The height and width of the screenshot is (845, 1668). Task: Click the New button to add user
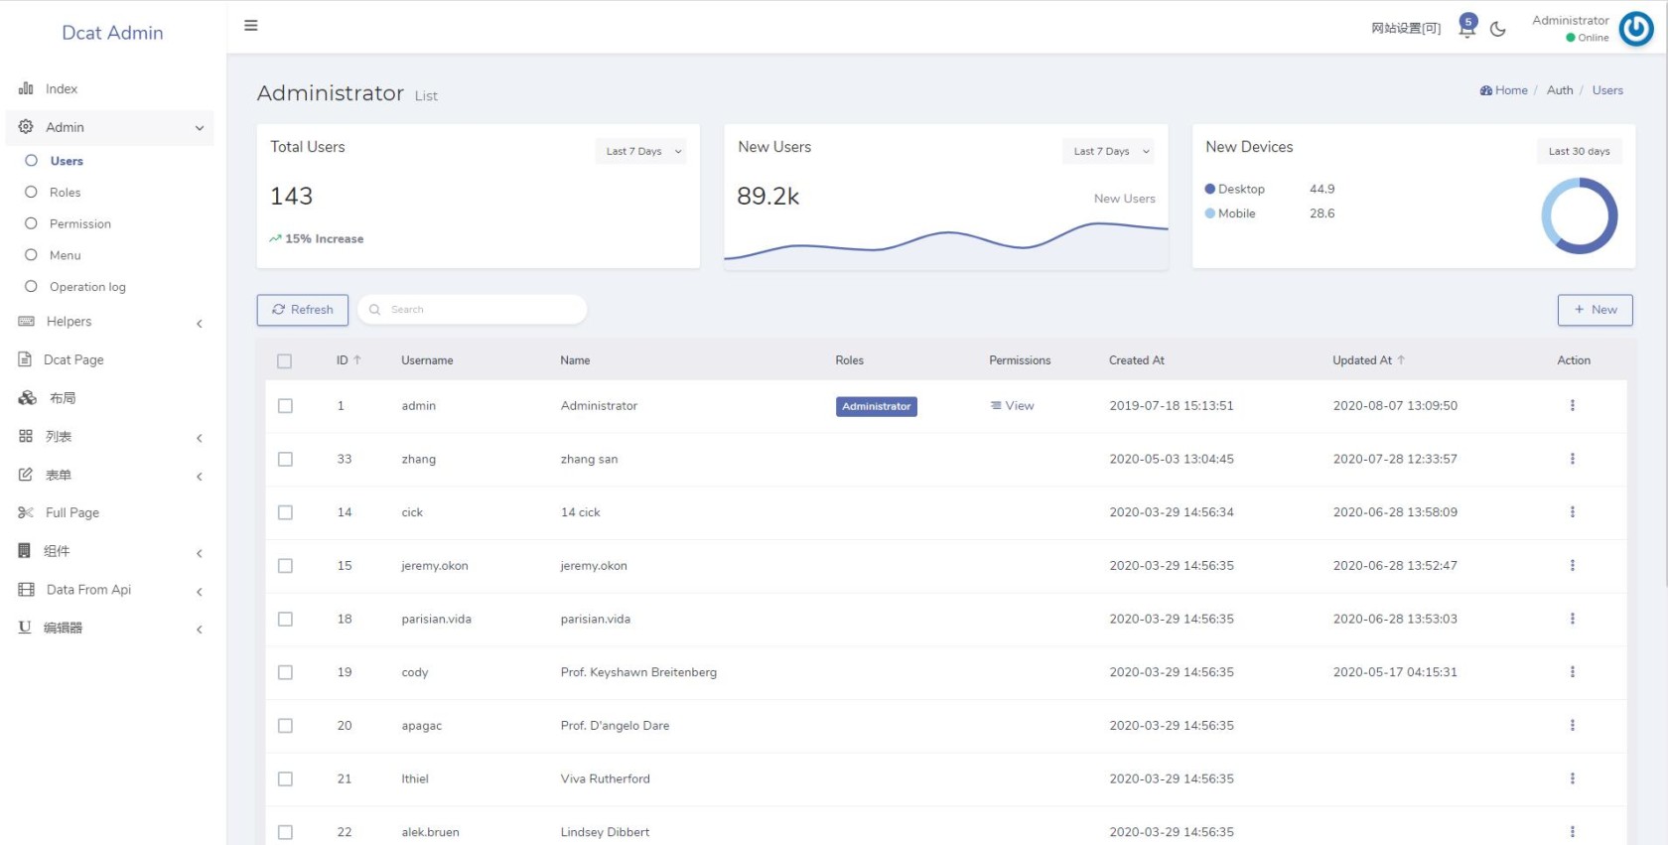[x=1595, y=310]
